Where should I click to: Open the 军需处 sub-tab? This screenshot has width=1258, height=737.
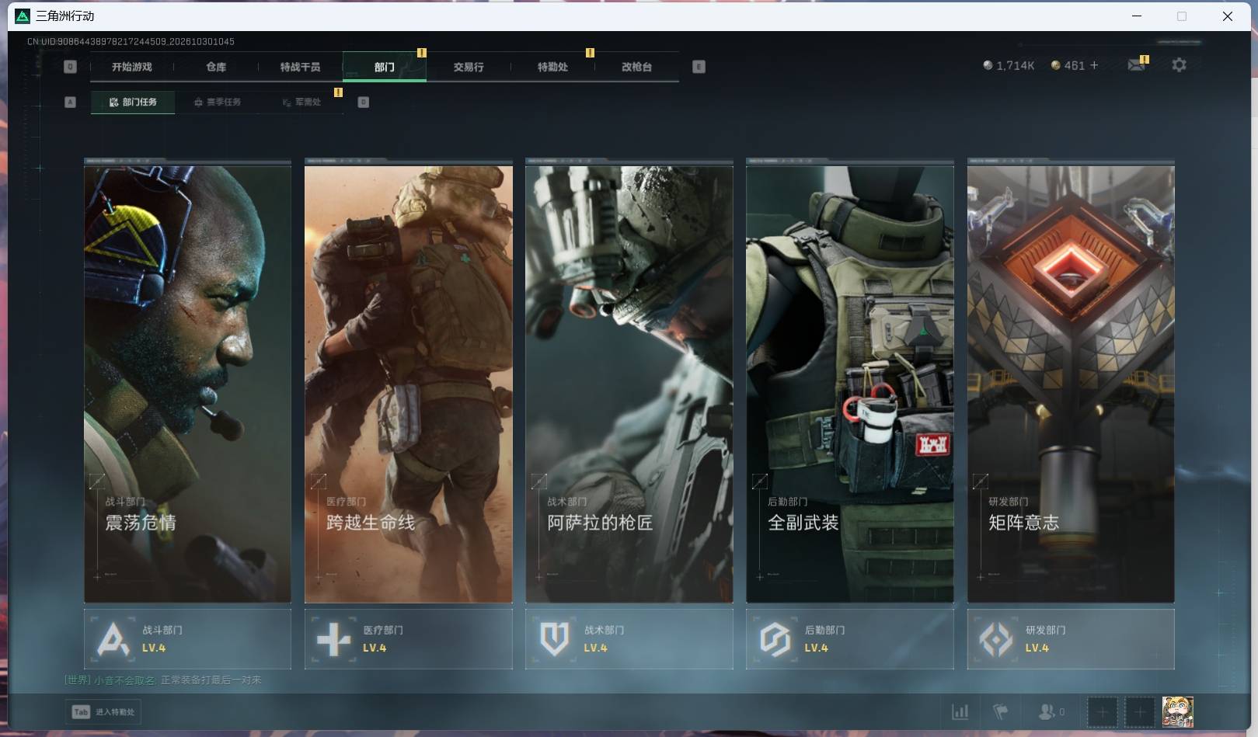tap(302, 102)
